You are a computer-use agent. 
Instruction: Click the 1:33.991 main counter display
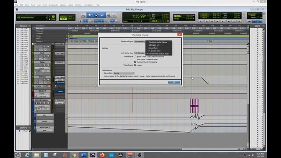point(139,16)
